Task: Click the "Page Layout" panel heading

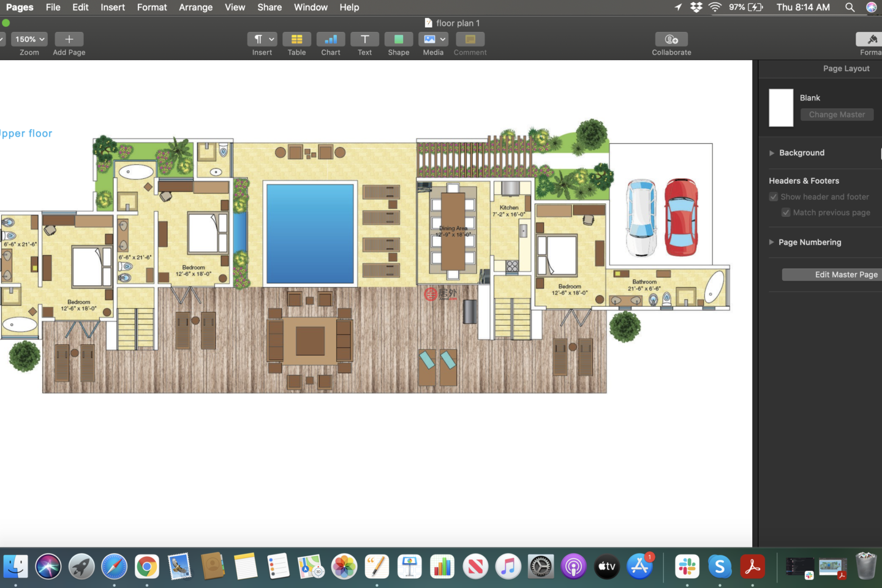Action: pos(846,69)
